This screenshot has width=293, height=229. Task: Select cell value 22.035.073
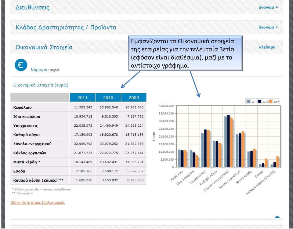pos(83,125)
